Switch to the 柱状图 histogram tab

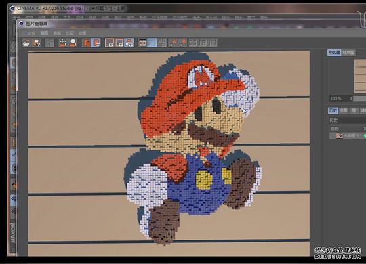pos(349,53)
